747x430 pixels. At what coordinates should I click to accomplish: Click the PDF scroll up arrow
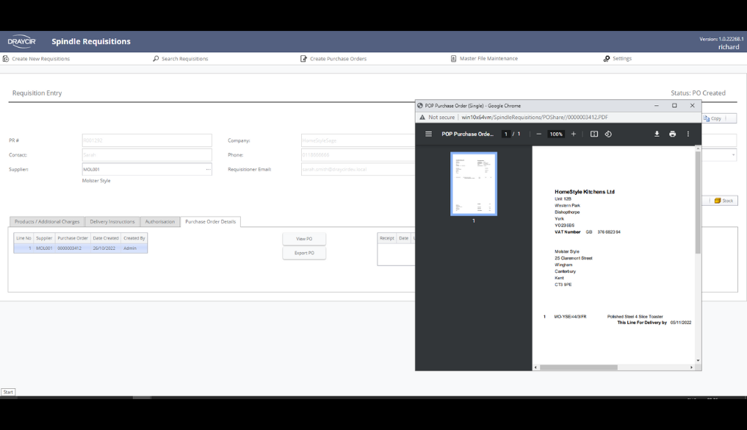(698, 148)
